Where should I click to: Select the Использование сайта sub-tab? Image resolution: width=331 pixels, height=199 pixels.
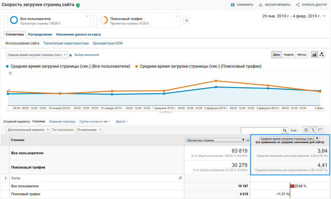pos(22,43)
